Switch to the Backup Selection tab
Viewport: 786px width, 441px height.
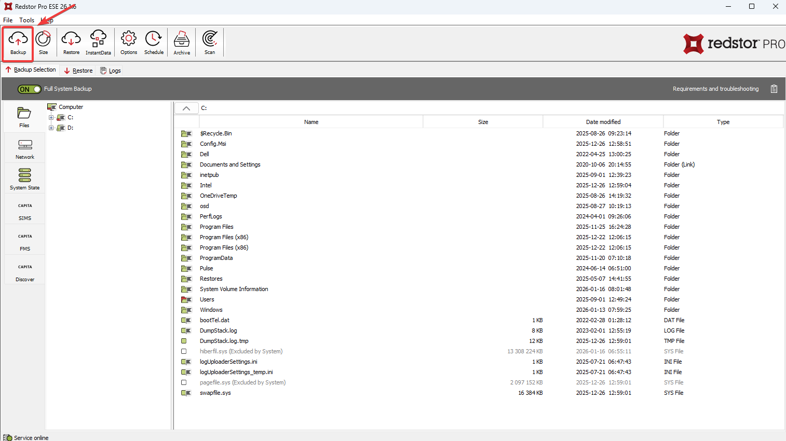[31, 70]
